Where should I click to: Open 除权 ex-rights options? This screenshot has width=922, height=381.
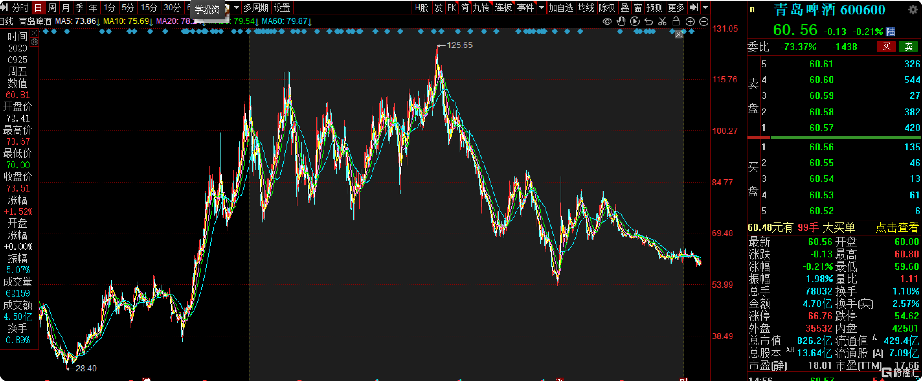click(x=607, y=8)
